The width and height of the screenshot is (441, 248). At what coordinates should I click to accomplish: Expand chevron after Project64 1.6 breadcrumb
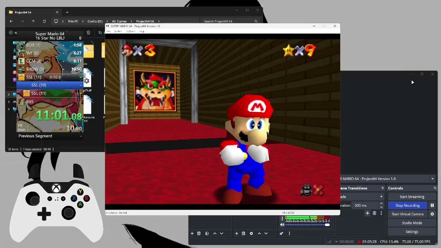tap(159, 21)
